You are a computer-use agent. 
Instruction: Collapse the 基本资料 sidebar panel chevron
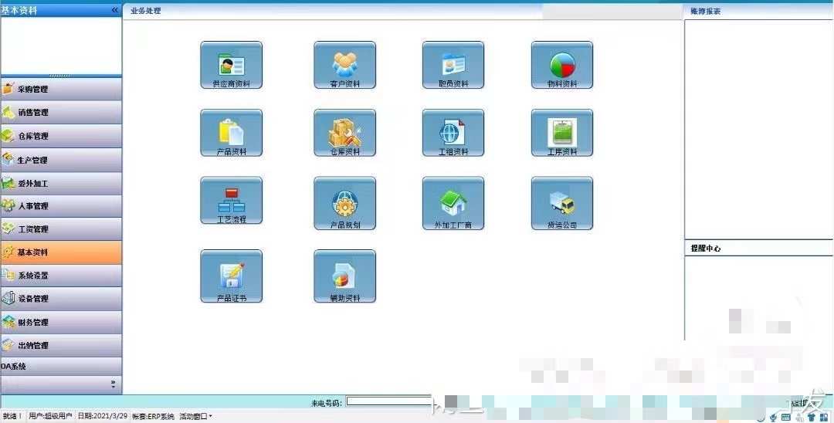tap(114, 10)
